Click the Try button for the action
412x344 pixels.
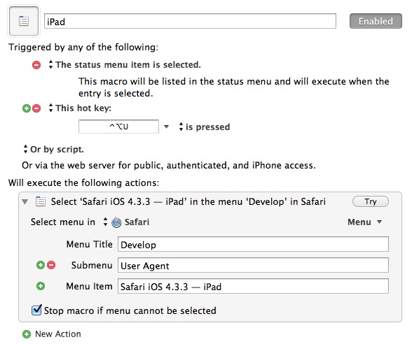pos(370,201)
